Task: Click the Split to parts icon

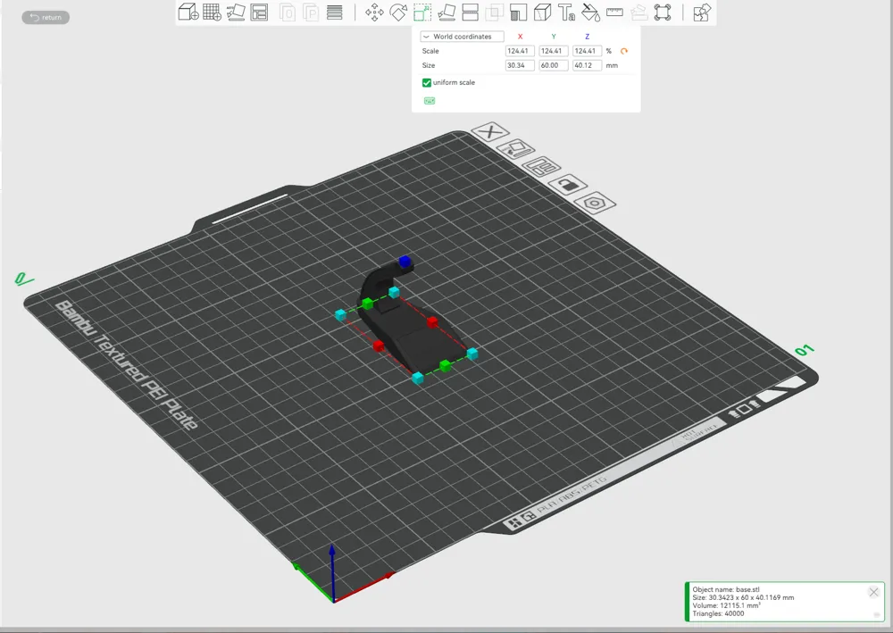Action: click(x=311, y=12)
